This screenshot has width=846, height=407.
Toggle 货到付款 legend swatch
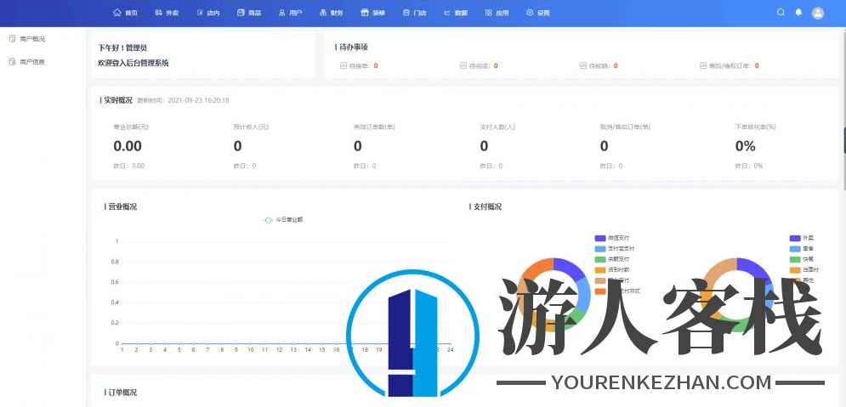[600, 269]
